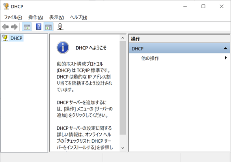Select the DHCP node in the tree
The height and width of the screenshot is (162, 231).
tap(13, 38)
